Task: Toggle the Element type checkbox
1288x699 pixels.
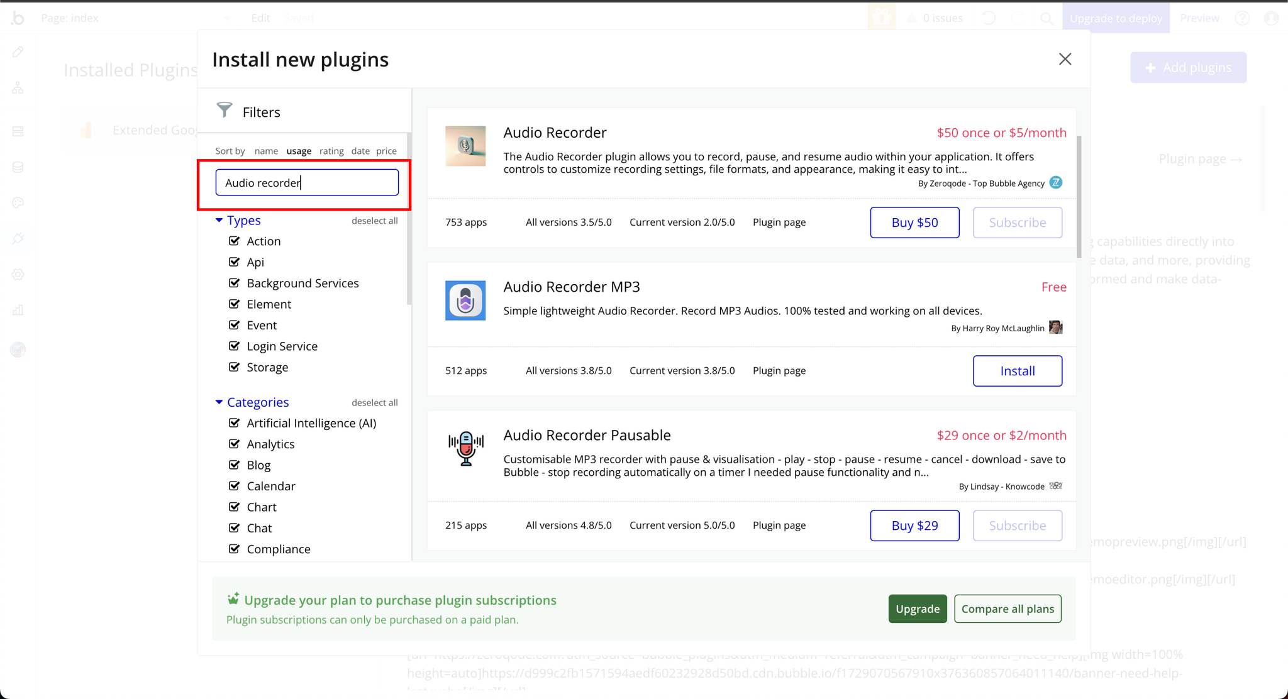Action: (x=234, y=304)
